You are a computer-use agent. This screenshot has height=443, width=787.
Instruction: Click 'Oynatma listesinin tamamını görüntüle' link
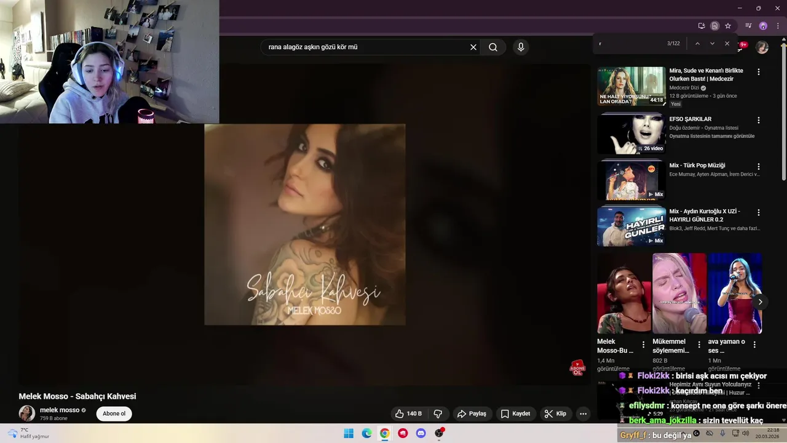(x=712, y=136)
